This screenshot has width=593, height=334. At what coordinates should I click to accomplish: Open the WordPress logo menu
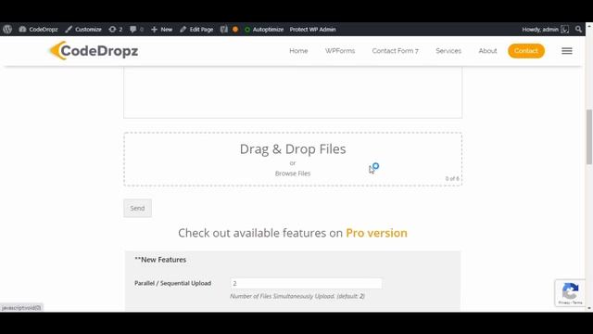click(7, 29)
